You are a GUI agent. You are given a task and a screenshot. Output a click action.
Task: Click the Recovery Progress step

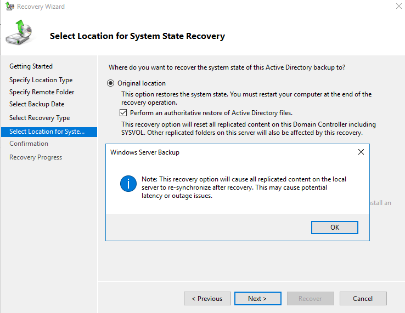[36, 157]
